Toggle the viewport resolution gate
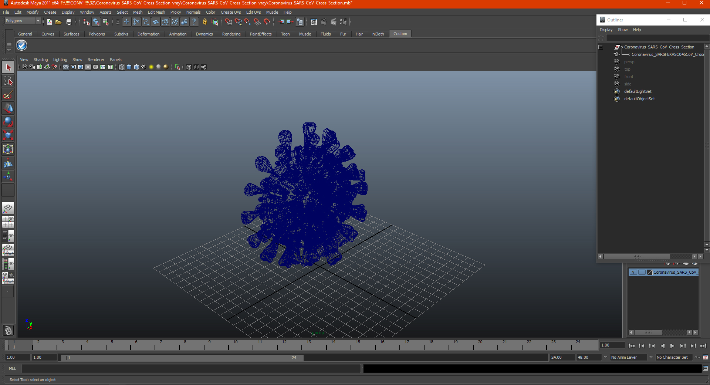 tap(81, 67)
